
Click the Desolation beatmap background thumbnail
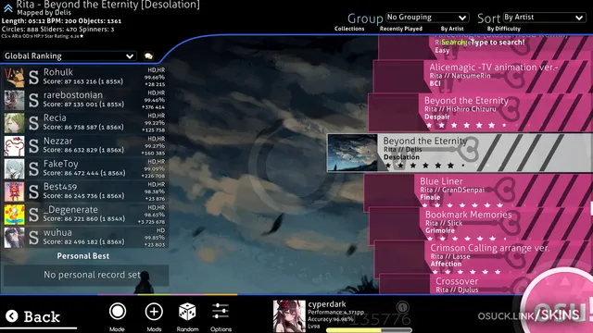pos(352,153)
